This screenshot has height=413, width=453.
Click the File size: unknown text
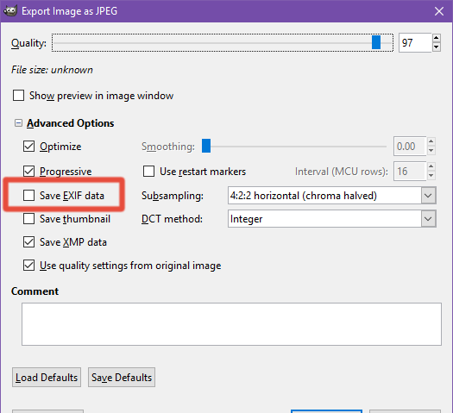52,70
